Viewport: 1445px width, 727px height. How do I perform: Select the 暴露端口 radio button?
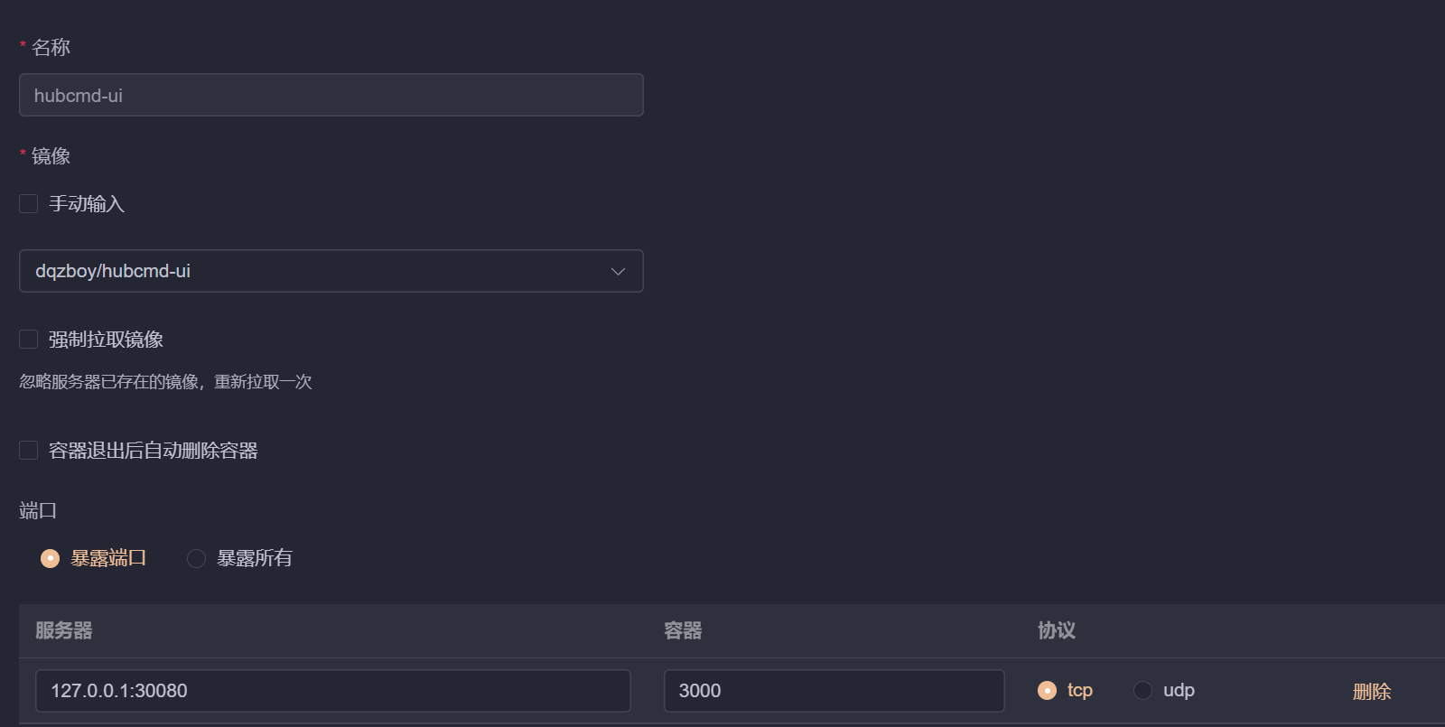pyautogui.click(x=51, y=559)
